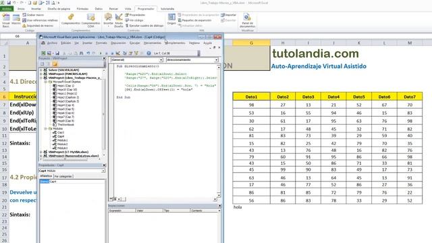This screenshot has width=432, height=243.
Task: Toggle Modo Diseño in the ribbon
Action: (119, 20)
